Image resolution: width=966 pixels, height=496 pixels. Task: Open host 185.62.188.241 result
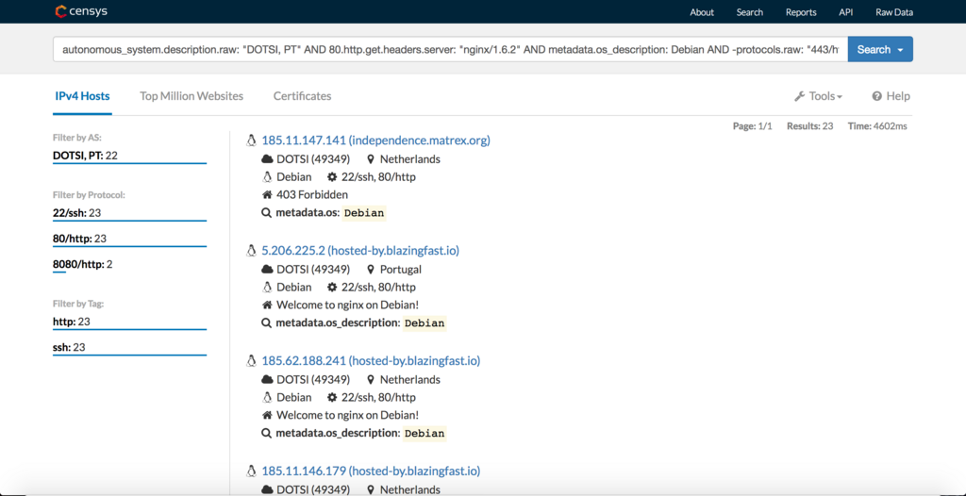(371, 361)
